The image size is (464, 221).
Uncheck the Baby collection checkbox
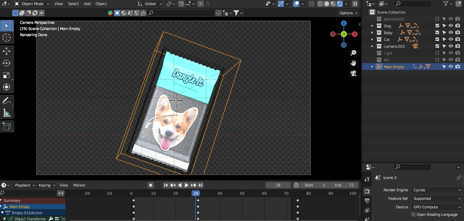click(x=437, y=33)
